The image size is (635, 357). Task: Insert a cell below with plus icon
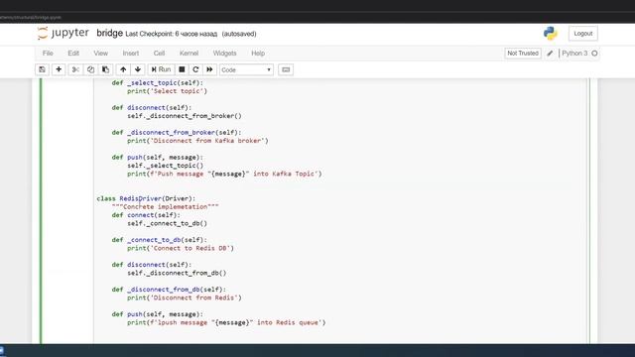(59, 69)
